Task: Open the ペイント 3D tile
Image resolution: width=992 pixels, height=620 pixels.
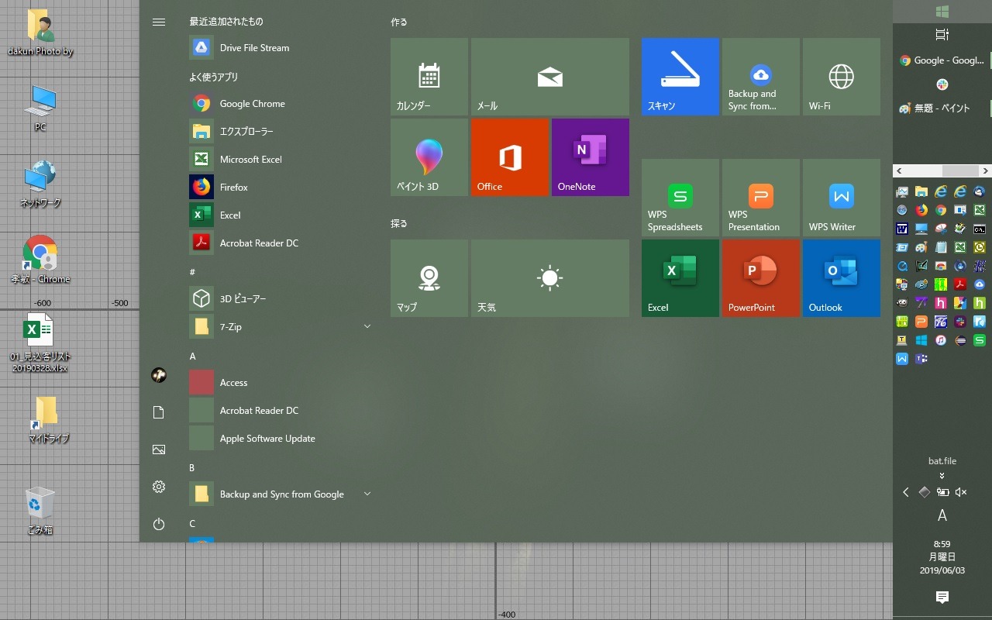Action: tap(429, 157)
